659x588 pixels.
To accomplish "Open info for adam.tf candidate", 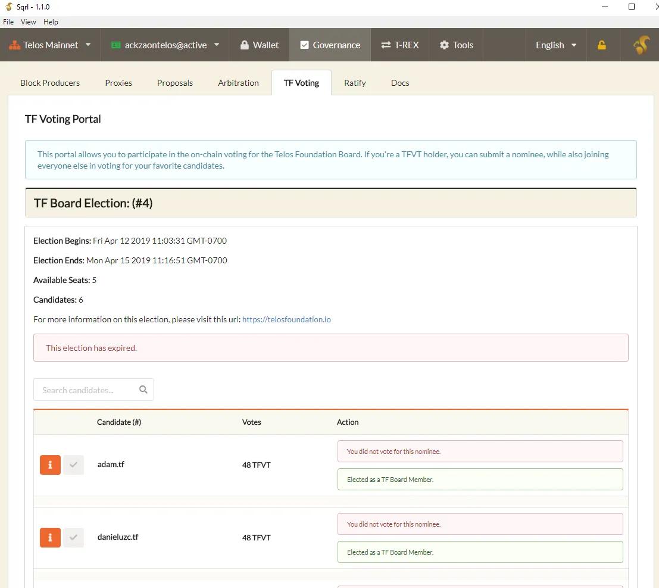I will click(50, 465).
